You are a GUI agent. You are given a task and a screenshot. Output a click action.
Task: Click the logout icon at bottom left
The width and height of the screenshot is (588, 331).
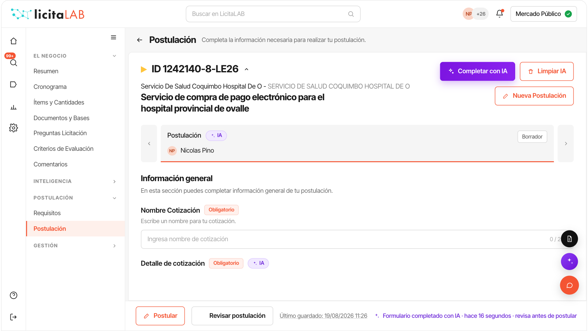pyautogui.click(x=13, y=317)
